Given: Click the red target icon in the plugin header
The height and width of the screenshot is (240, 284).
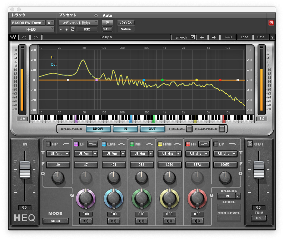Looking at the screenshot, I should pos(271,22).
